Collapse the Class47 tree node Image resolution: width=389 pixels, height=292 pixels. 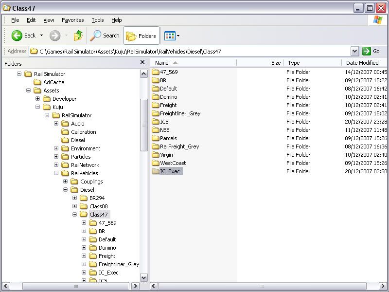click(74, 215)
